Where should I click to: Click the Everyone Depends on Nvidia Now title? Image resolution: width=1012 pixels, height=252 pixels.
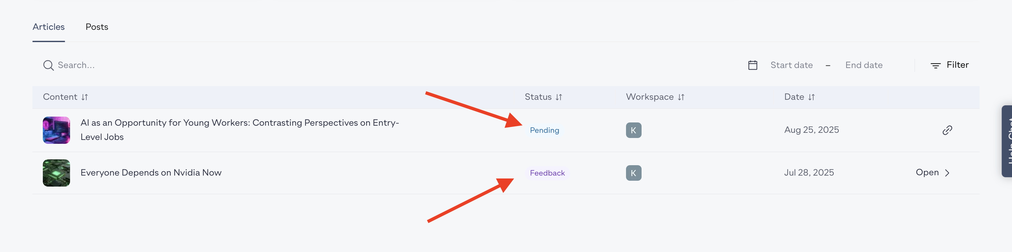click(151, 173)
